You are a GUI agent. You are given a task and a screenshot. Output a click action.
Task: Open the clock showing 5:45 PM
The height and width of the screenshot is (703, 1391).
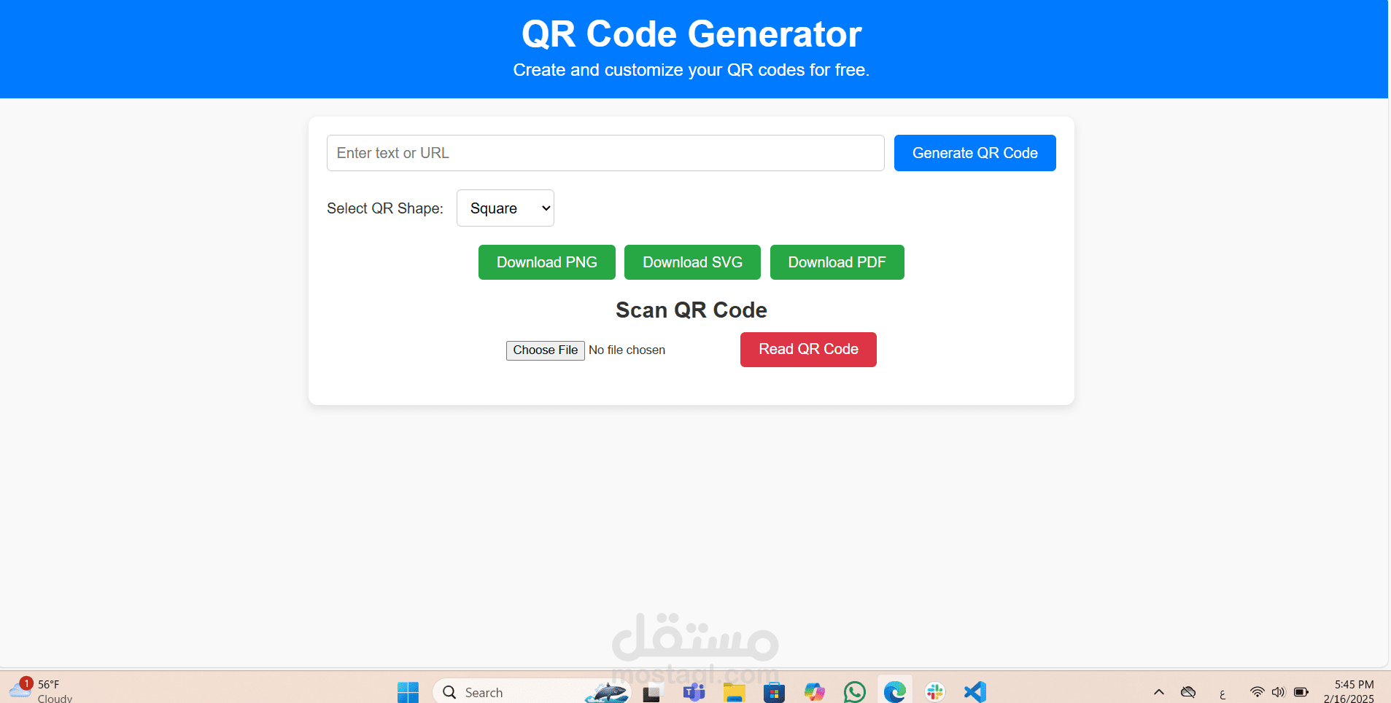pyautogui.click(x=1349, y=691)
